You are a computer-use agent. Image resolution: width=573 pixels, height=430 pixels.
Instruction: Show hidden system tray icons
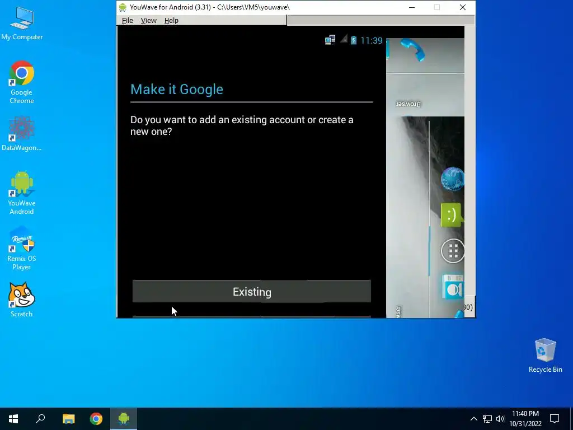473,419
